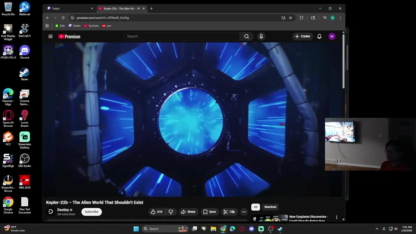Viewport: 416px width, 234px height.
Task: Open the Twitch bookmark in the bookmarks bar
Action: pos(74,26)
